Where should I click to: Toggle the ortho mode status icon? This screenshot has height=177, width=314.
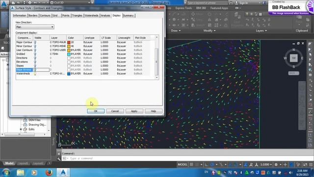click(x=206, y=165)
